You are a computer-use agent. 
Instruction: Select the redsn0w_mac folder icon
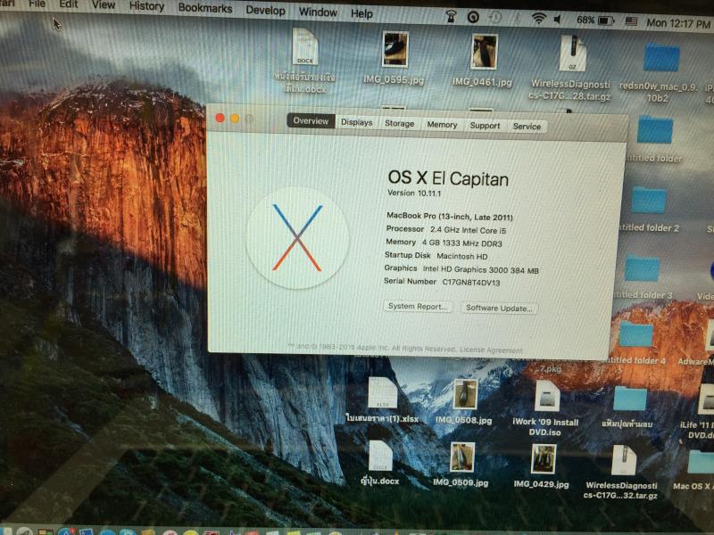pyautogui.click(x=661, y=58)
